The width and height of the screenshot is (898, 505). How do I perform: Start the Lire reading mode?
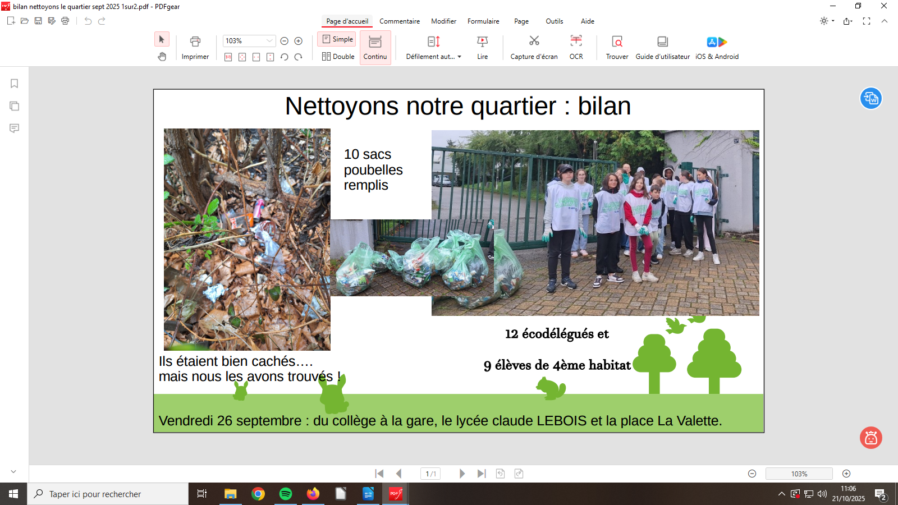(482, 47)
